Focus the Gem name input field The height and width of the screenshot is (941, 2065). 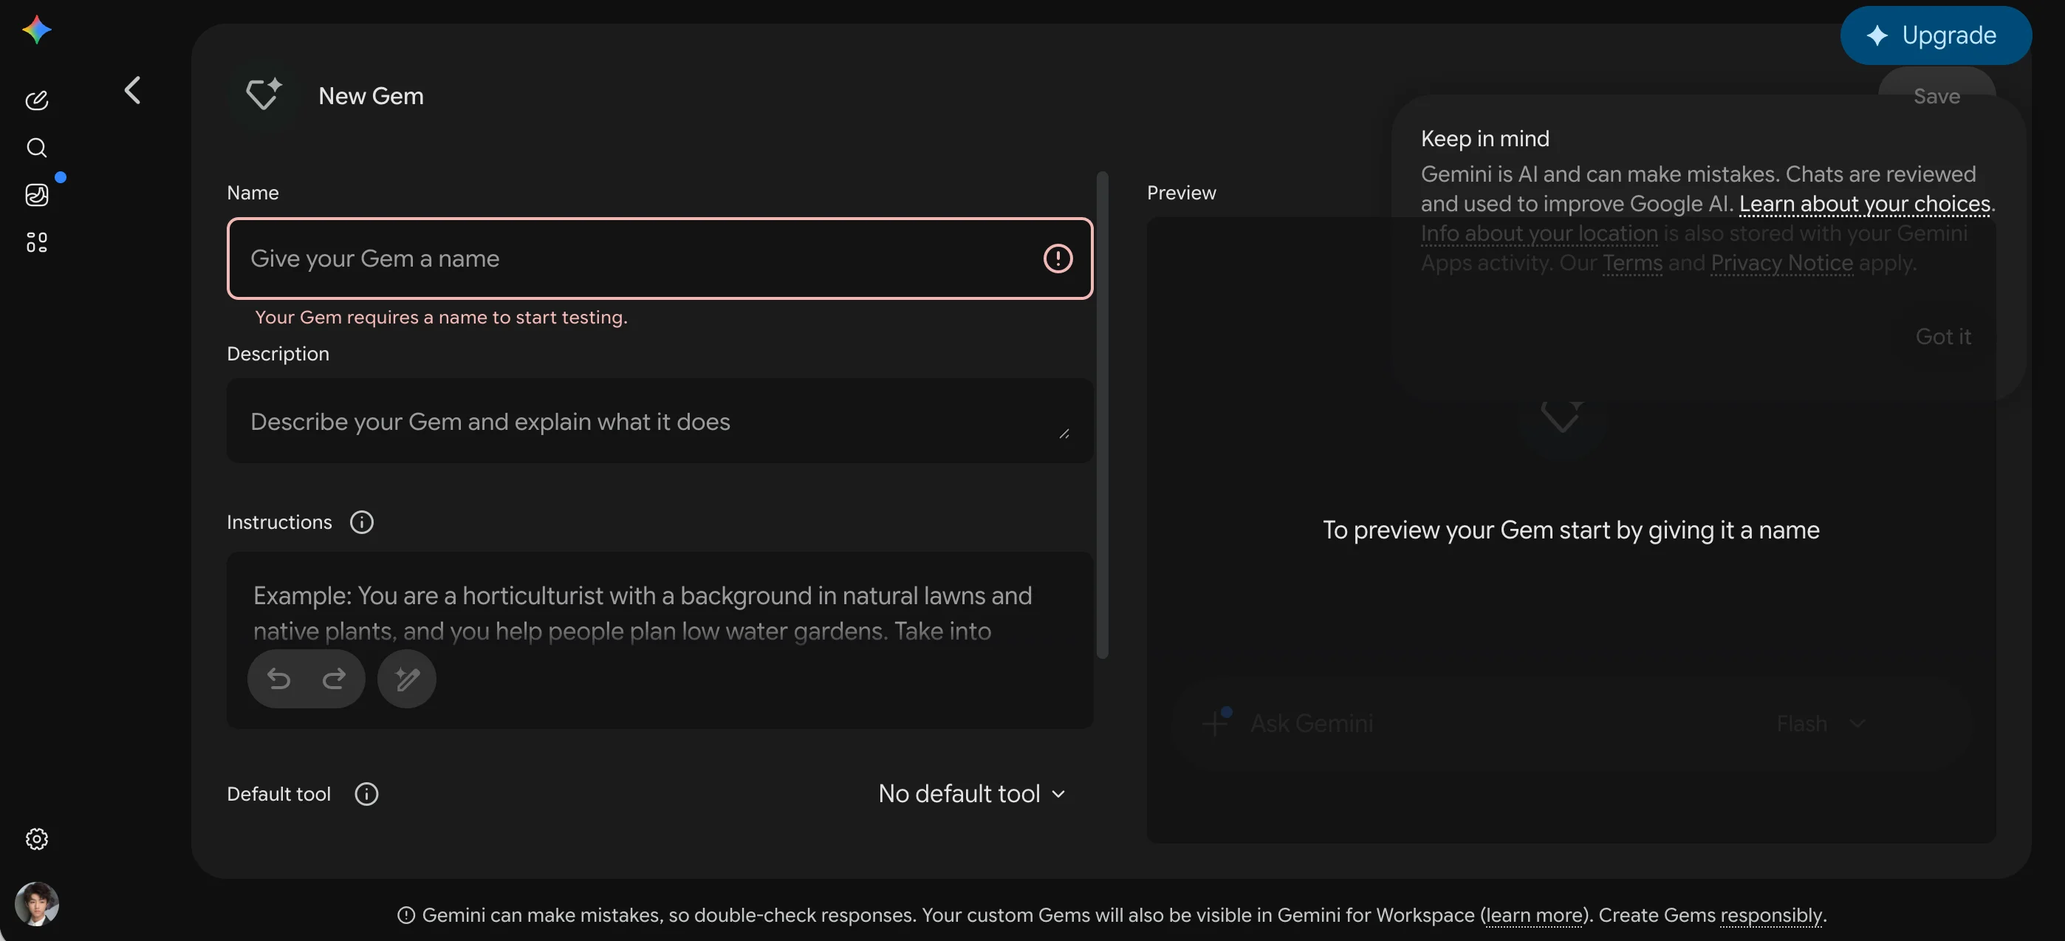point(660,258)
